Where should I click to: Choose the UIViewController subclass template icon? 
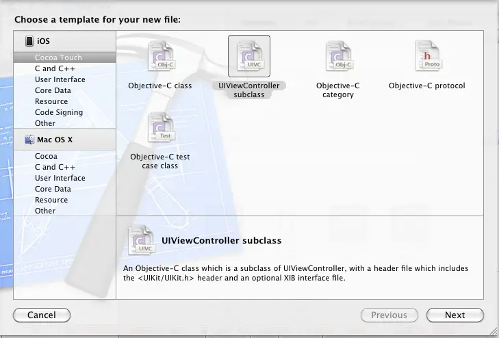point(249,56)
